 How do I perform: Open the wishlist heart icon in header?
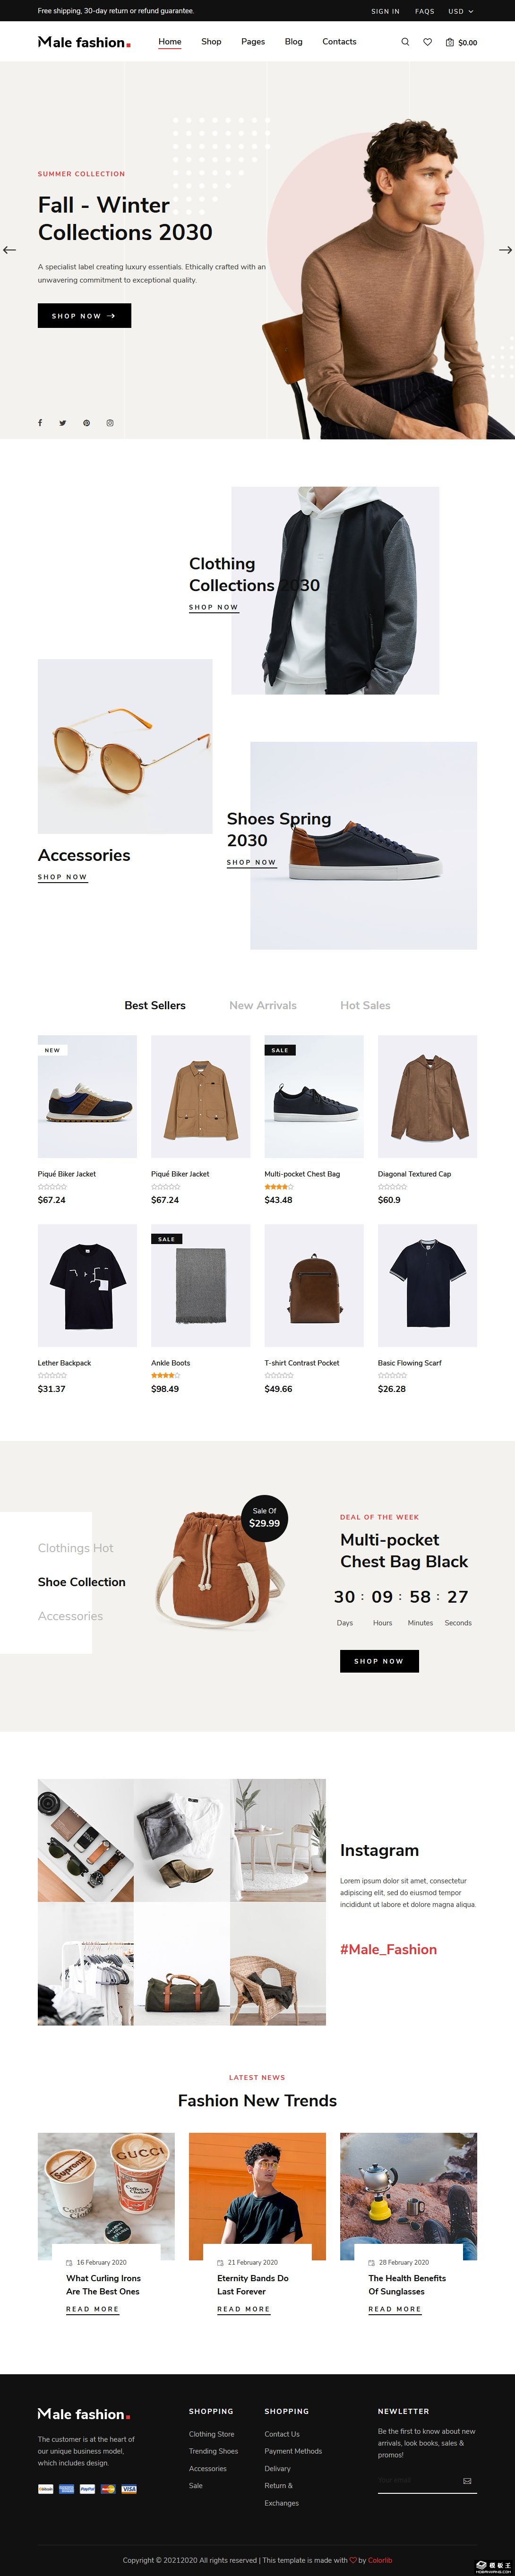[428, 42]
